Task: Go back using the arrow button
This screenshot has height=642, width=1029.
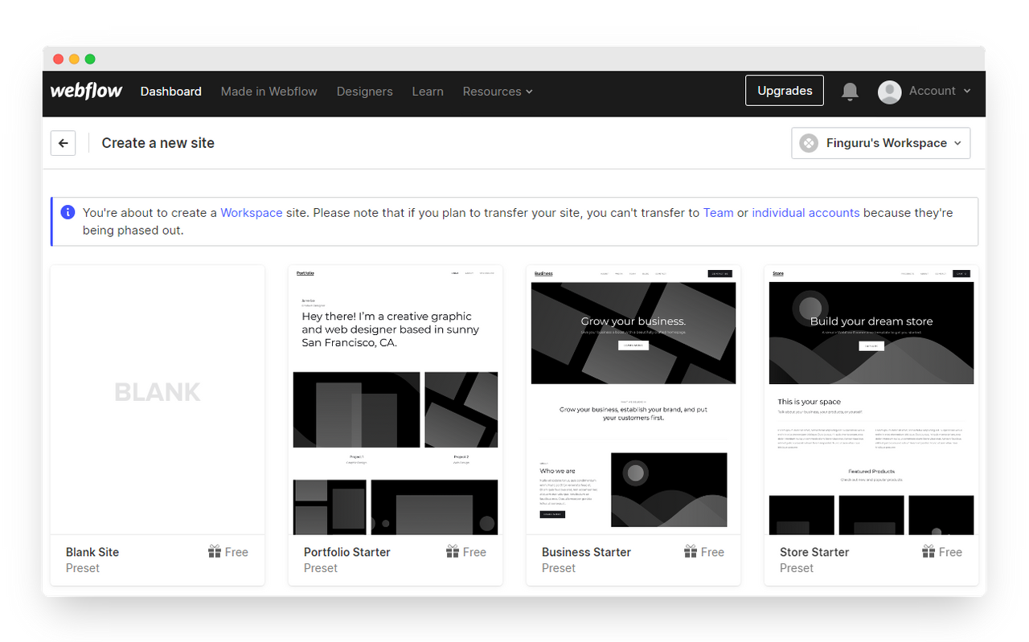Action: tap(63, 143)
